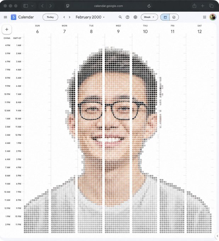219x241 pixels.
Task: Go to next week arrow
Action: 69,17
